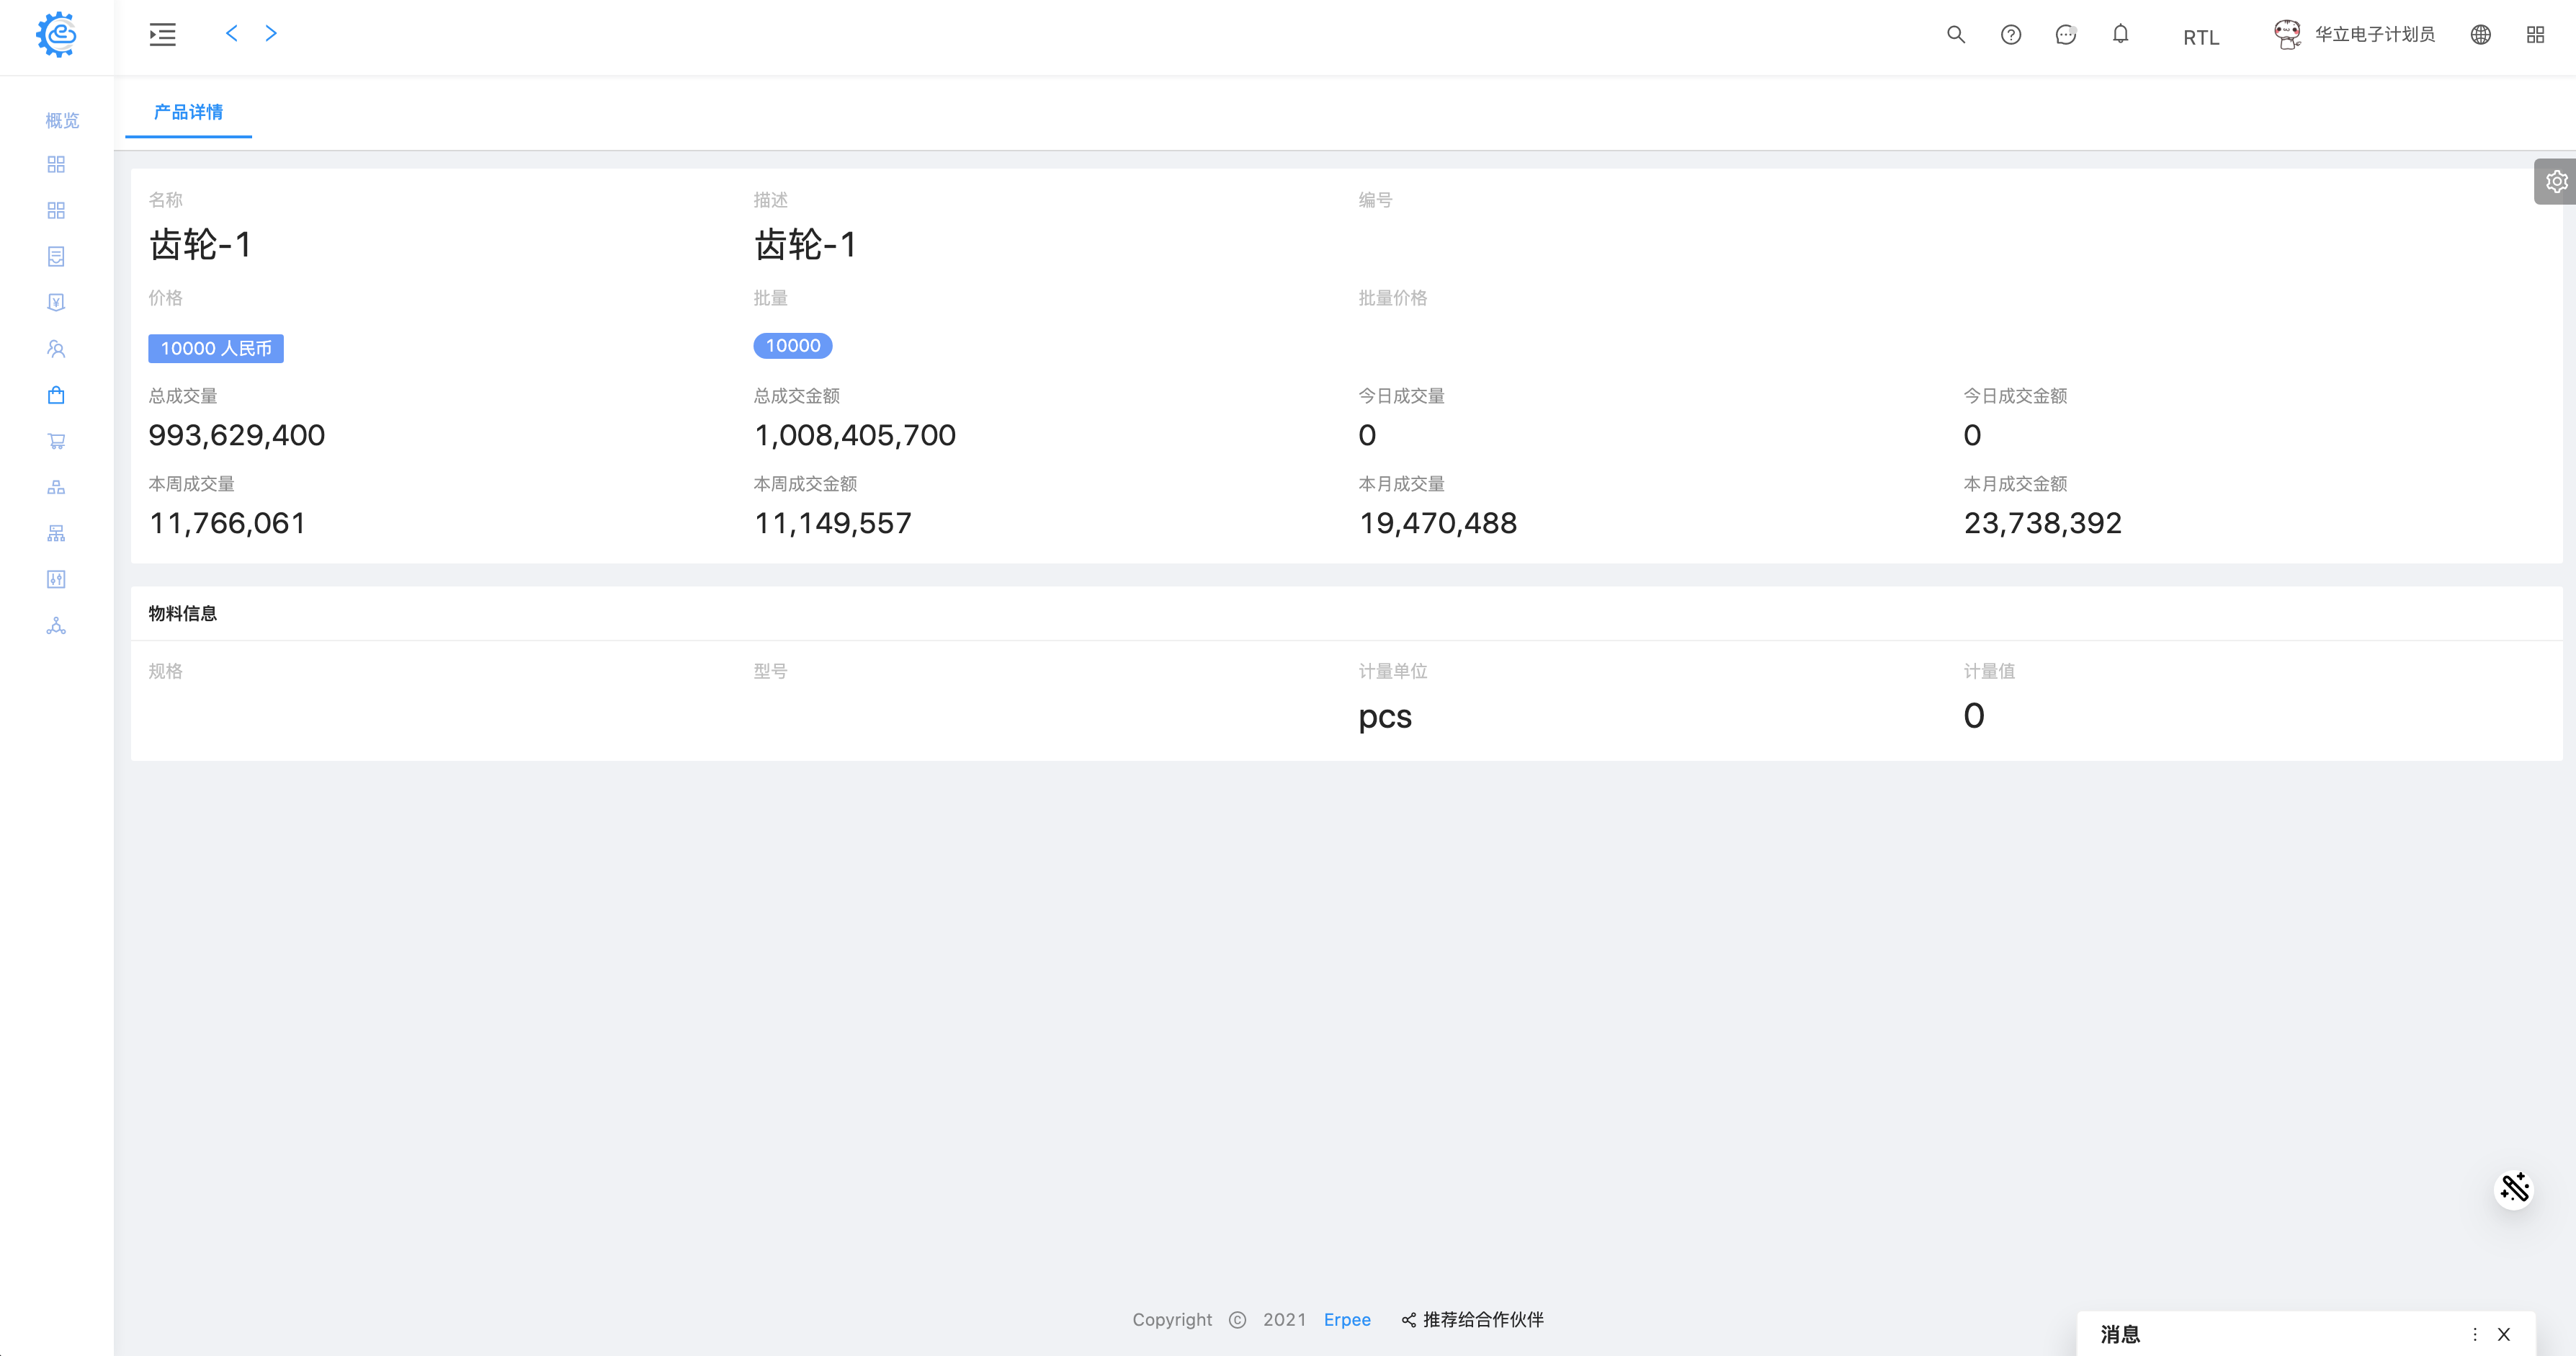Open the 消息 panel options menu
Image resolution: width=2576 pixels, height=1356 pixels.
pyautogui.click(x=2475, y=1334)
